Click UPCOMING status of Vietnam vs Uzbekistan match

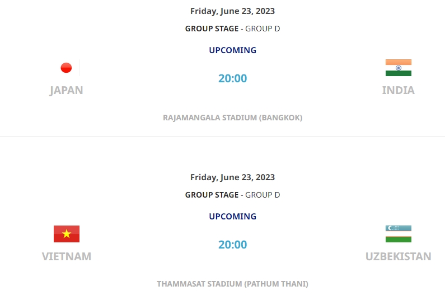point(233,217)
